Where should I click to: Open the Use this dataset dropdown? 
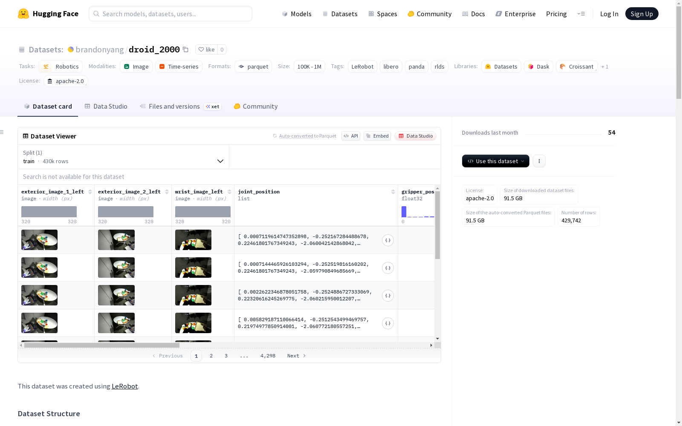click(x=496, y=161)
